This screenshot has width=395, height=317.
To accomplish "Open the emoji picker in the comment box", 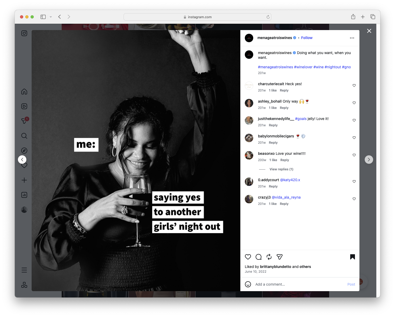I will (248, 284).
